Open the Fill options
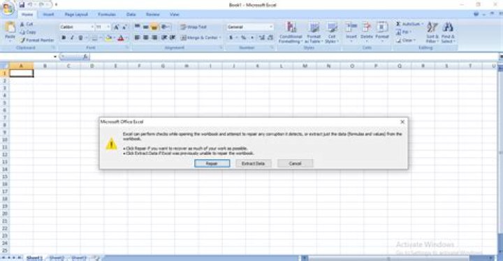This screenshot has height=261, width=503. (x=403, y=32)
